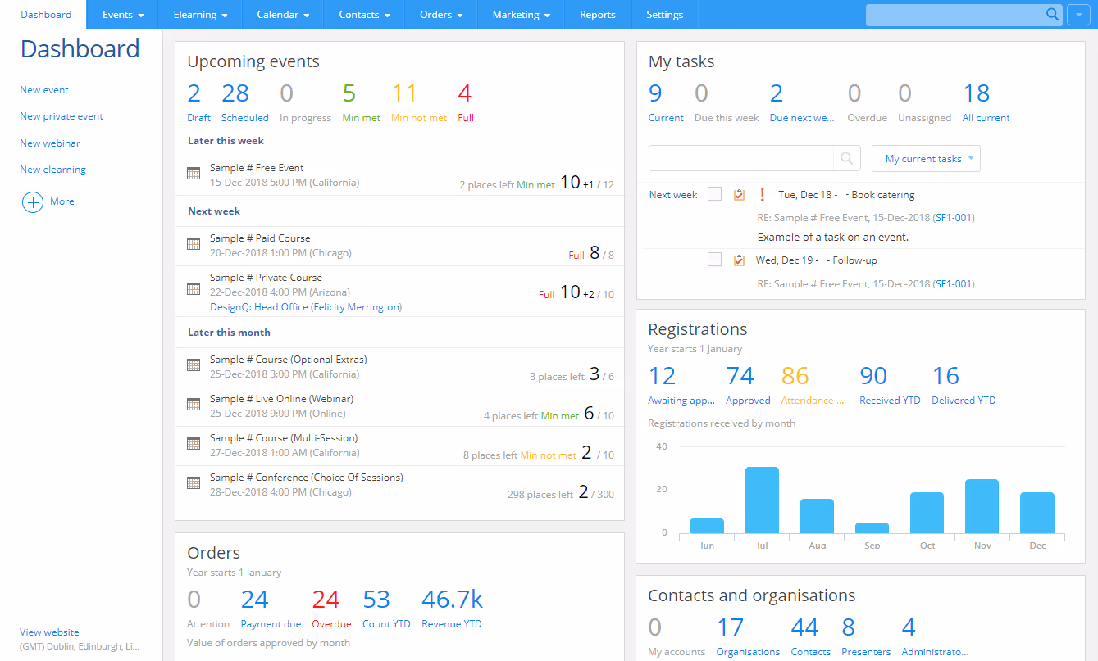Click Delivered YTD count 16
Image resolution: width=1098 pixels, height=661 pixels.
(x=945, y=375)
